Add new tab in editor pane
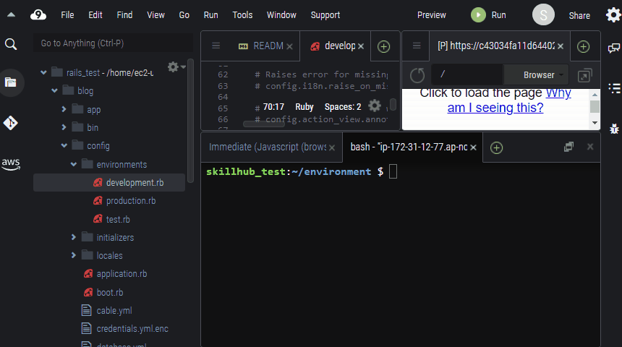 pyautogui.click(x=383, y=46)
